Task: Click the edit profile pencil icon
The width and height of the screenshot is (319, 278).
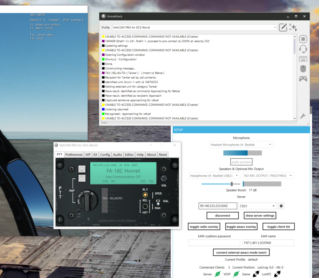Action: point(283,27)
